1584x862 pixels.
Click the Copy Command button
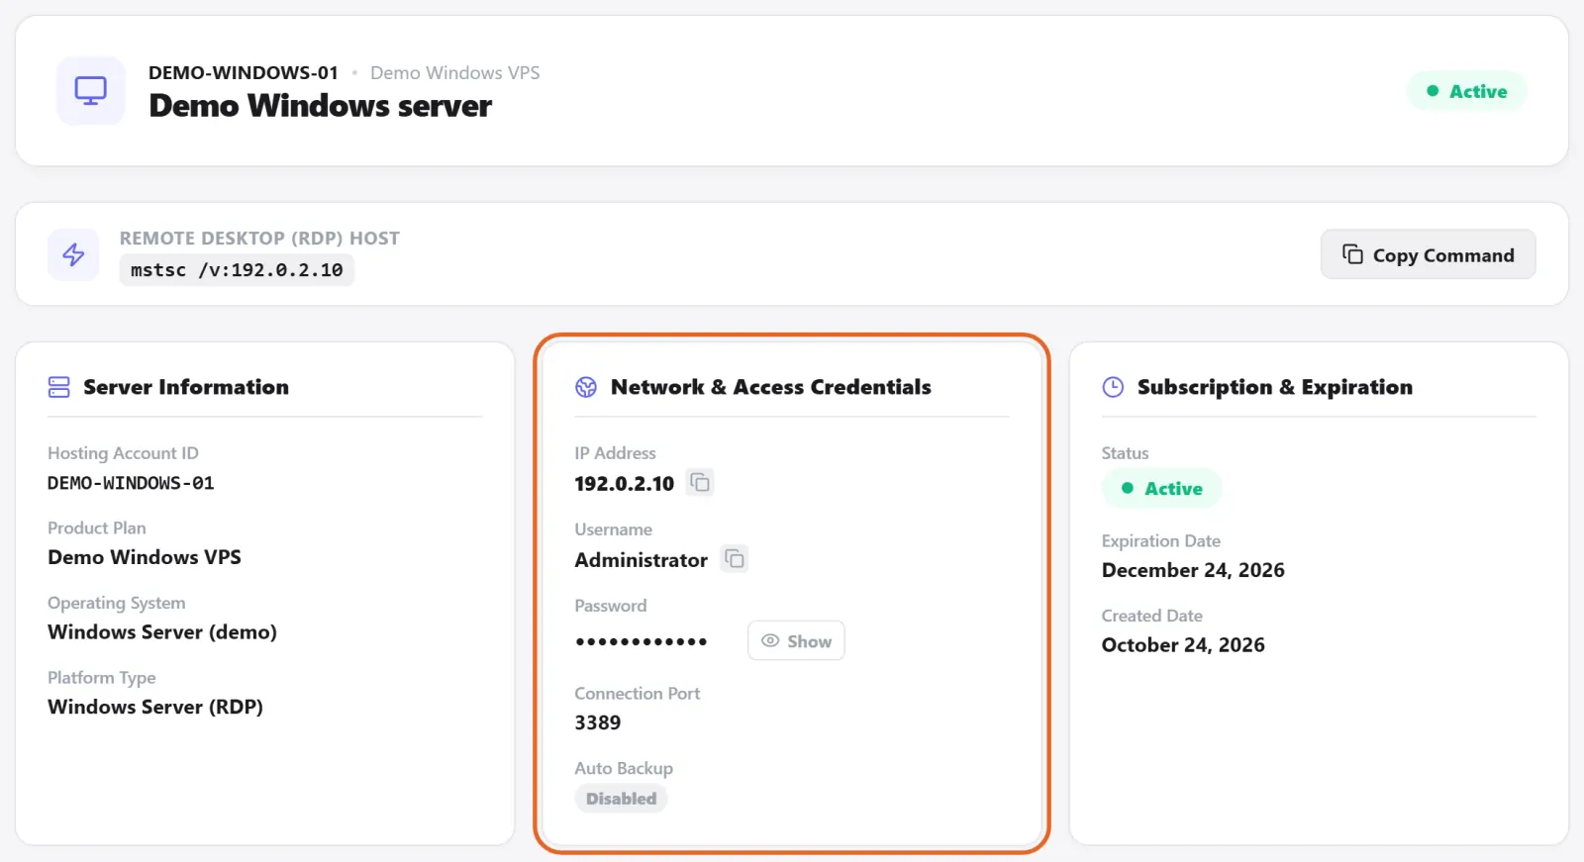tap(1428, 254)
